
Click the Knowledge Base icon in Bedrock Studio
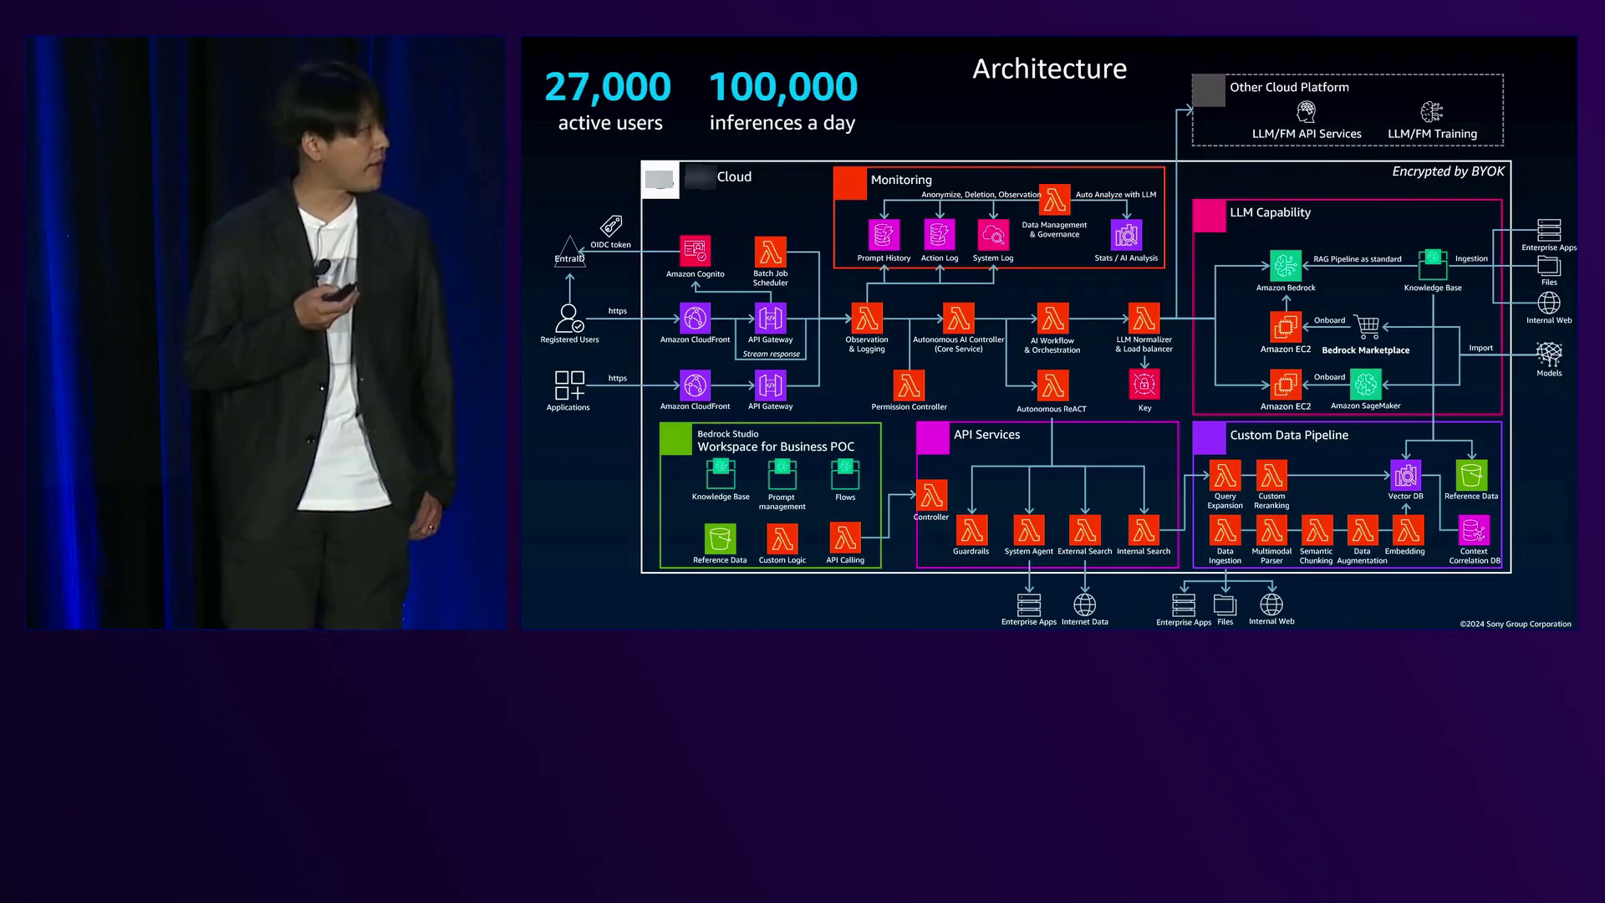coord(721,474)
